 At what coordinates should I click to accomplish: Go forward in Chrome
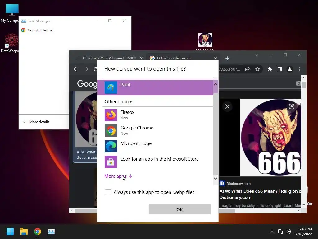[x=86, y=69]
